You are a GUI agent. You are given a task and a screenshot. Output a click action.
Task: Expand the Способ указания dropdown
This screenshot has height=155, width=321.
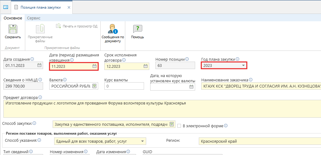coord(142,141)
